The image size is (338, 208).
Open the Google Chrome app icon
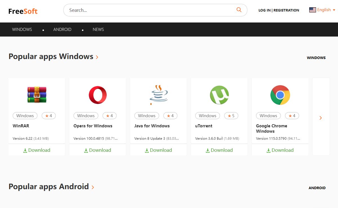pyautogui.click(x=280, y=95)
